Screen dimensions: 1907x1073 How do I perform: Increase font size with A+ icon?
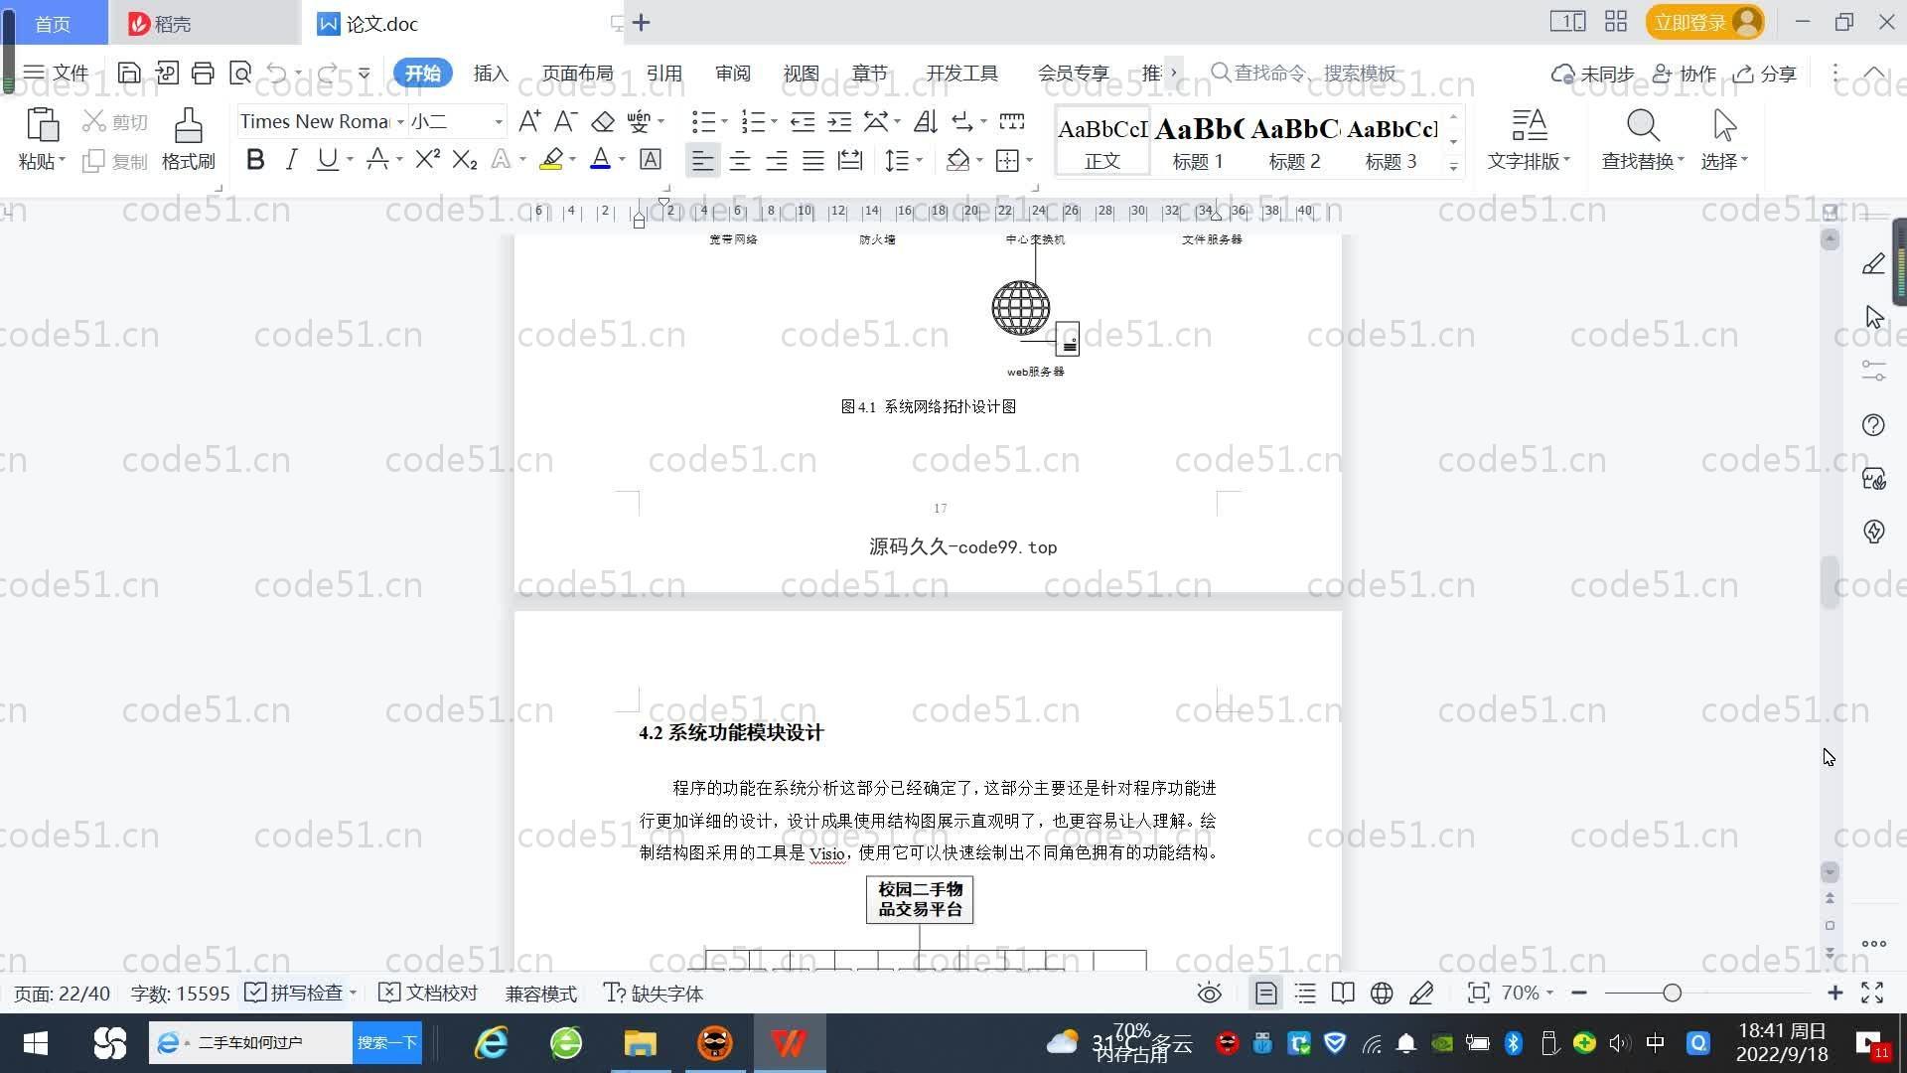pos(529,121)
